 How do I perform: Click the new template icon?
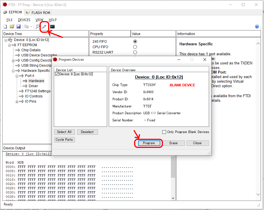5,26
